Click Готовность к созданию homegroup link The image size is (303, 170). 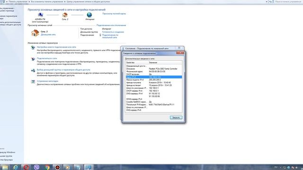[x=113, y=32]
